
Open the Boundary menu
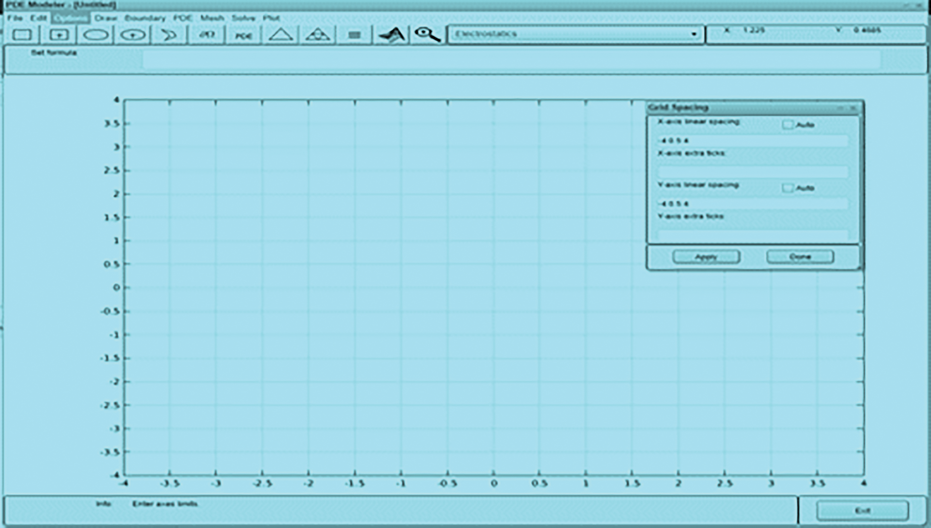(145, 18)
